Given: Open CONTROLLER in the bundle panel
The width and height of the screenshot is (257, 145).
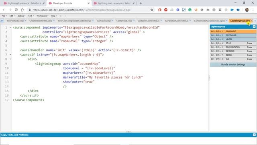Looking at the screenshot, I should pos(233,35).
